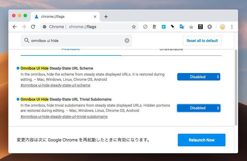This screenshot has height=161, width=247.
Task: Open the blue BI extension icon
Action: click(x=163, y=27)
